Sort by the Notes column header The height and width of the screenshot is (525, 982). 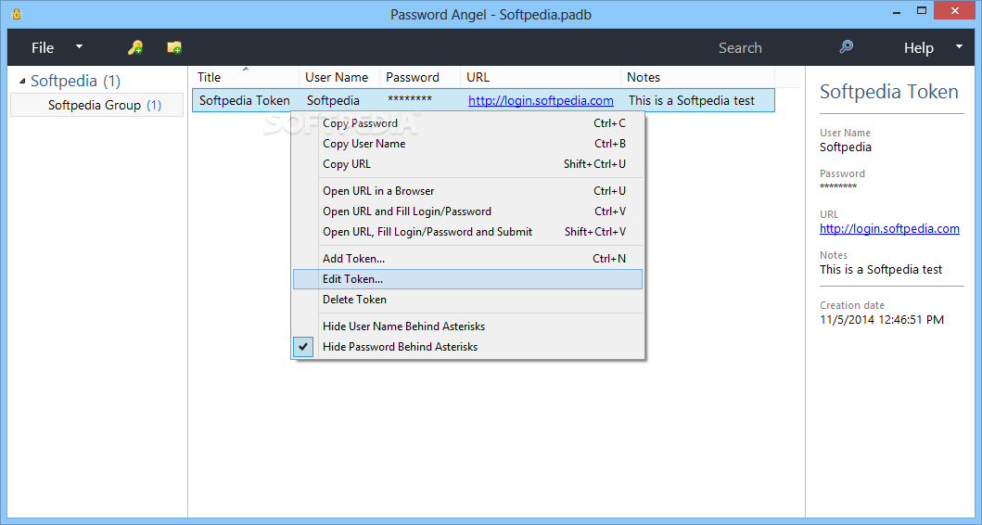[697, 77]
